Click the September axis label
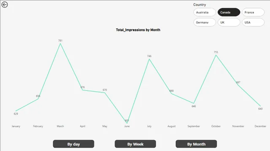 point(194,126)
